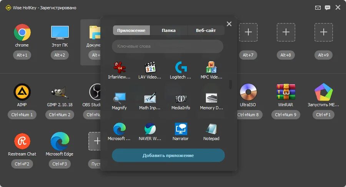Click the Запустить ME... pentagon icon
346x187 pixels.
[323, 92]
